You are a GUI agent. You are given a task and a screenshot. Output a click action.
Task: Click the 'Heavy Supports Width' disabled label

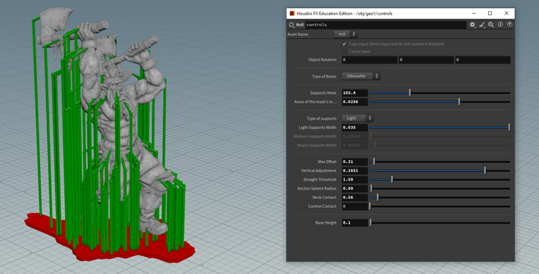click(x=317, y=145)
